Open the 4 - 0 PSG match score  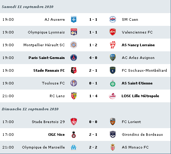93,58
